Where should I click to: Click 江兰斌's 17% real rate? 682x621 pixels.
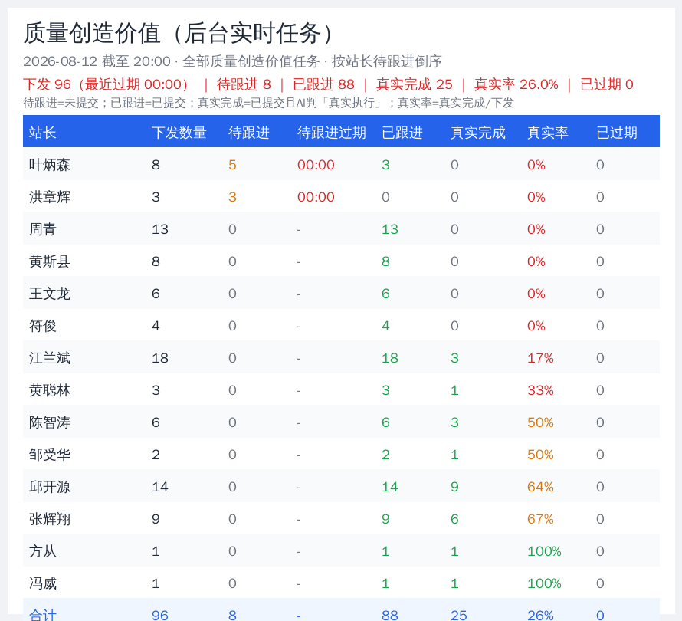coord(540,358)
